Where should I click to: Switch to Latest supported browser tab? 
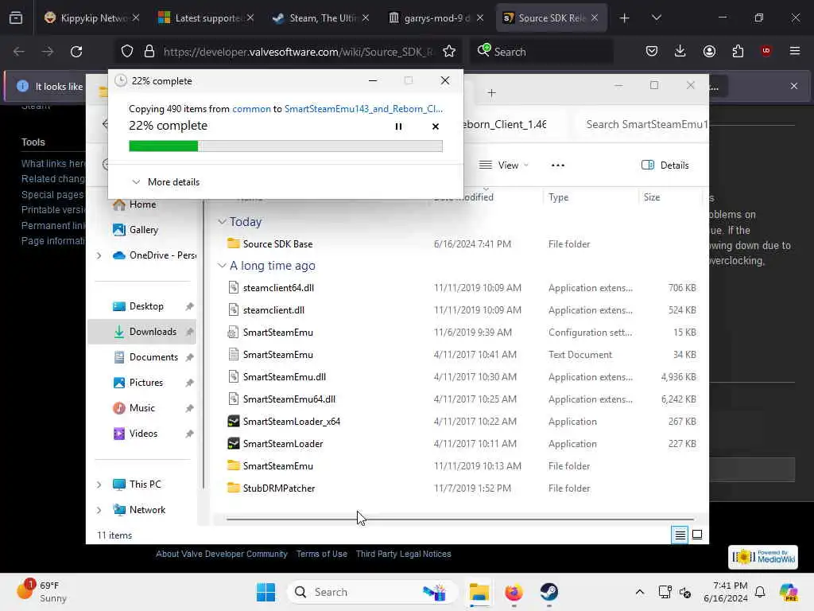pyautogui.click(x=206, y=18)
